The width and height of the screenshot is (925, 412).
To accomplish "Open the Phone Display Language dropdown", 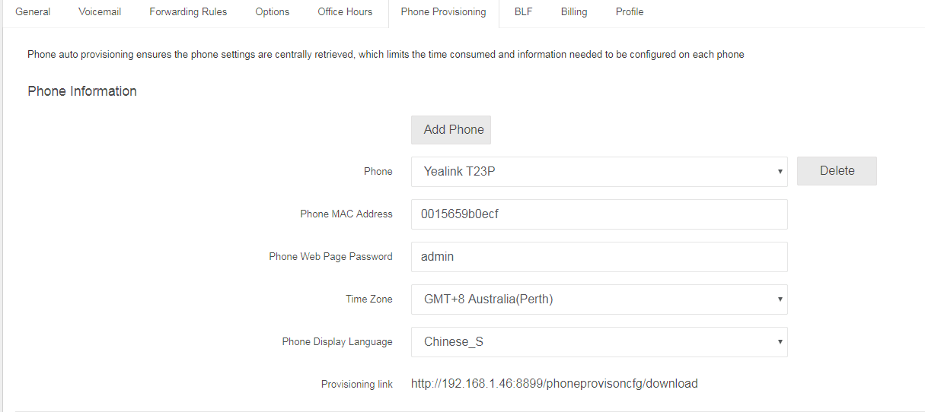I will pyautogui.click(x=599, y=342).
